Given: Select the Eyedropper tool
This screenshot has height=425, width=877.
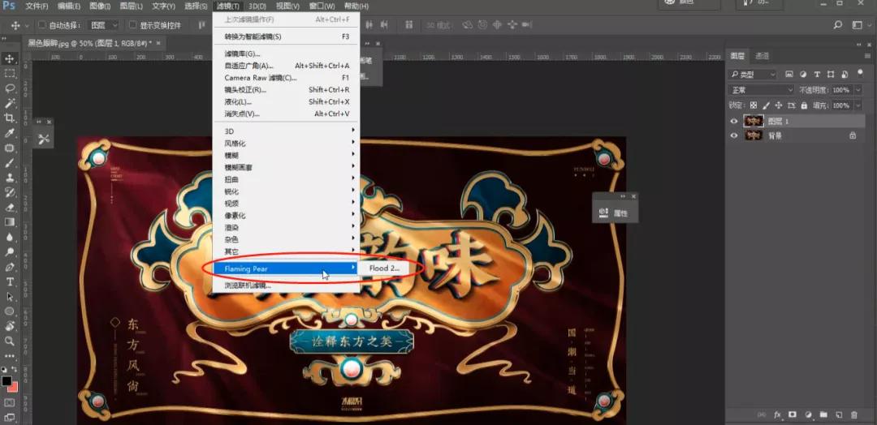Looking at the screenshot, I should click(x=10, y=133).
